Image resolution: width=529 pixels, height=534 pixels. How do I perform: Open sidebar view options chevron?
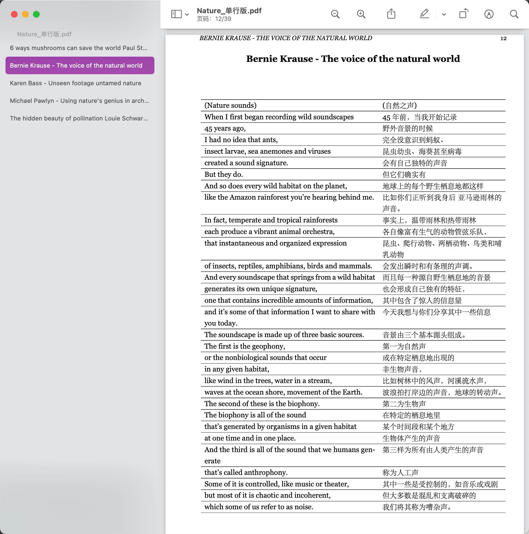click(x=187, y=14)
